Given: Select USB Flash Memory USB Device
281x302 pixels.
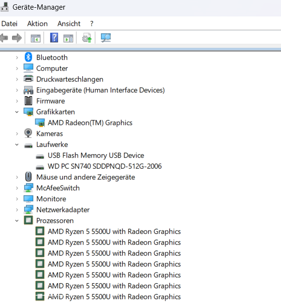Looking at the screenshot, I should tap(96, 156).
